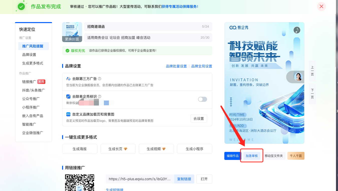This screenshot has height=191, width=338.
Task: Click the help icon beside 去除易企秀标识
Action: 99,97
